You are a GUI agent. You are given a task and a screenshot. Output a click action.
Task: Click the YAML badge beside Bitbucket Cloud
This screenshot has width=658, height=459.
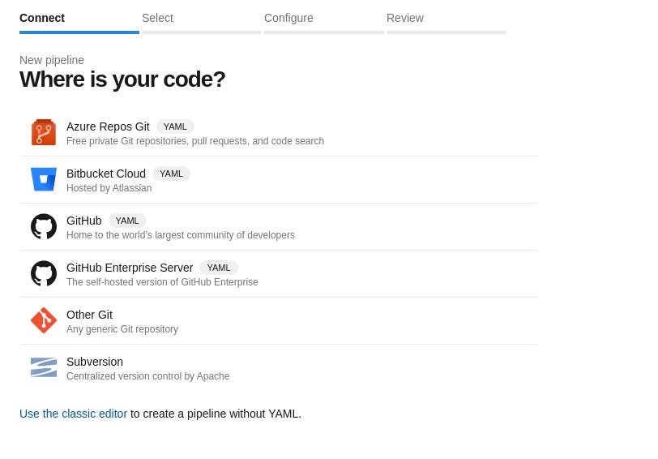point(171,174)
